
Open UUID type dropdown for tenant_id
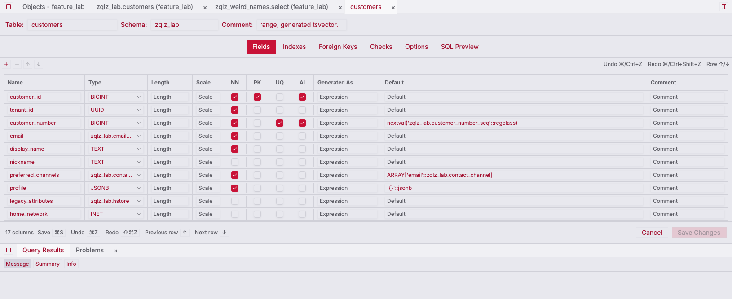(116, 110)
